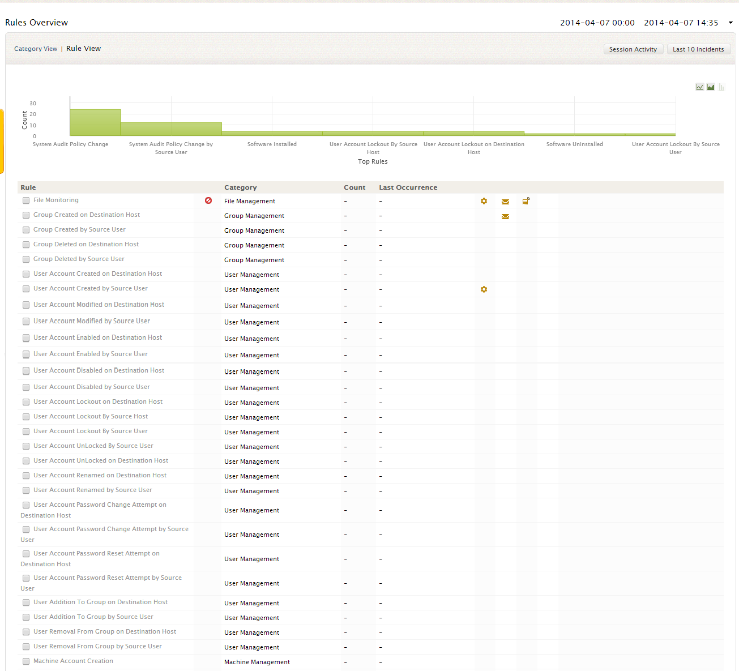Click the end date 2014-04-07 14:35
The height and width of the screenshot is (671, 739).
681,23
